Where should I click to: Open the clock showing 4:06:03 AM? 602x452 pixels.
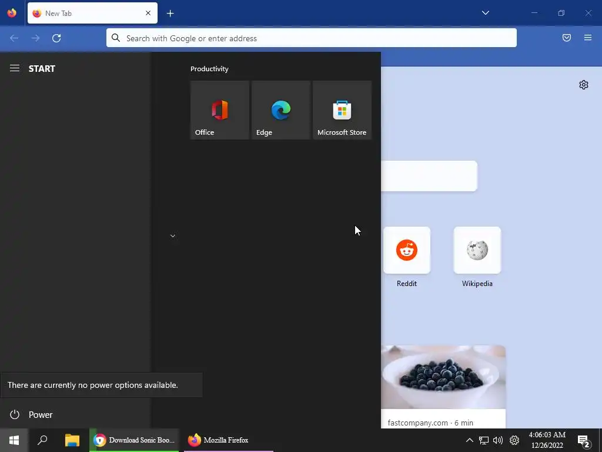pos(547,440)
